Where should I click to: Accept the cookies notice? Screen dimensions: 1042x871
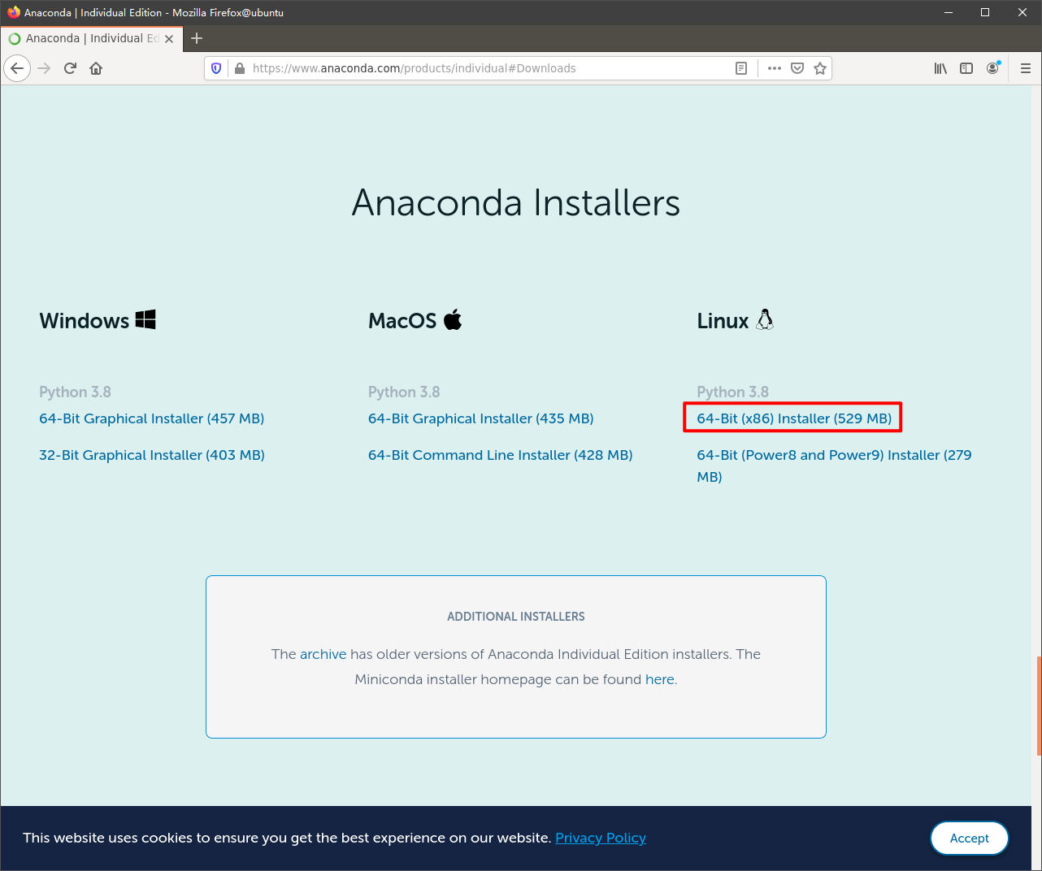pos(970,838)
